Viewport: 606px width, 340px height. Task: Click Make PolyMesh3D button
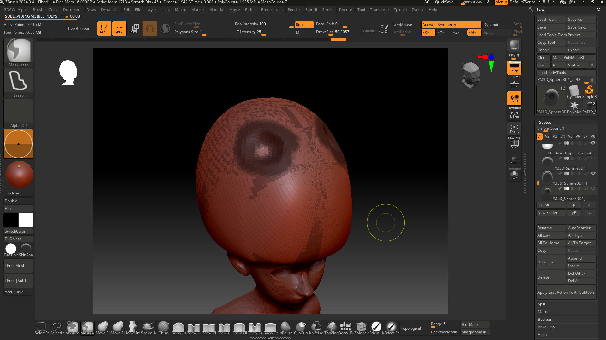[573, 58]
